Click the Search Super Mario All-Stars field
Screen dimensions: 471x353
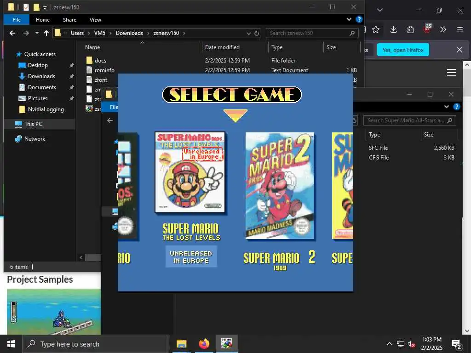[x=410, y=120]
